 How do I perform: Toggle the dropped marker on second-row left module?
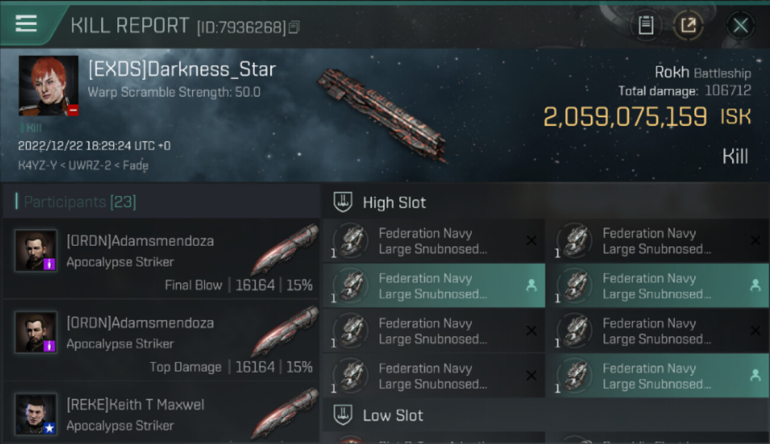coord(531,286)
